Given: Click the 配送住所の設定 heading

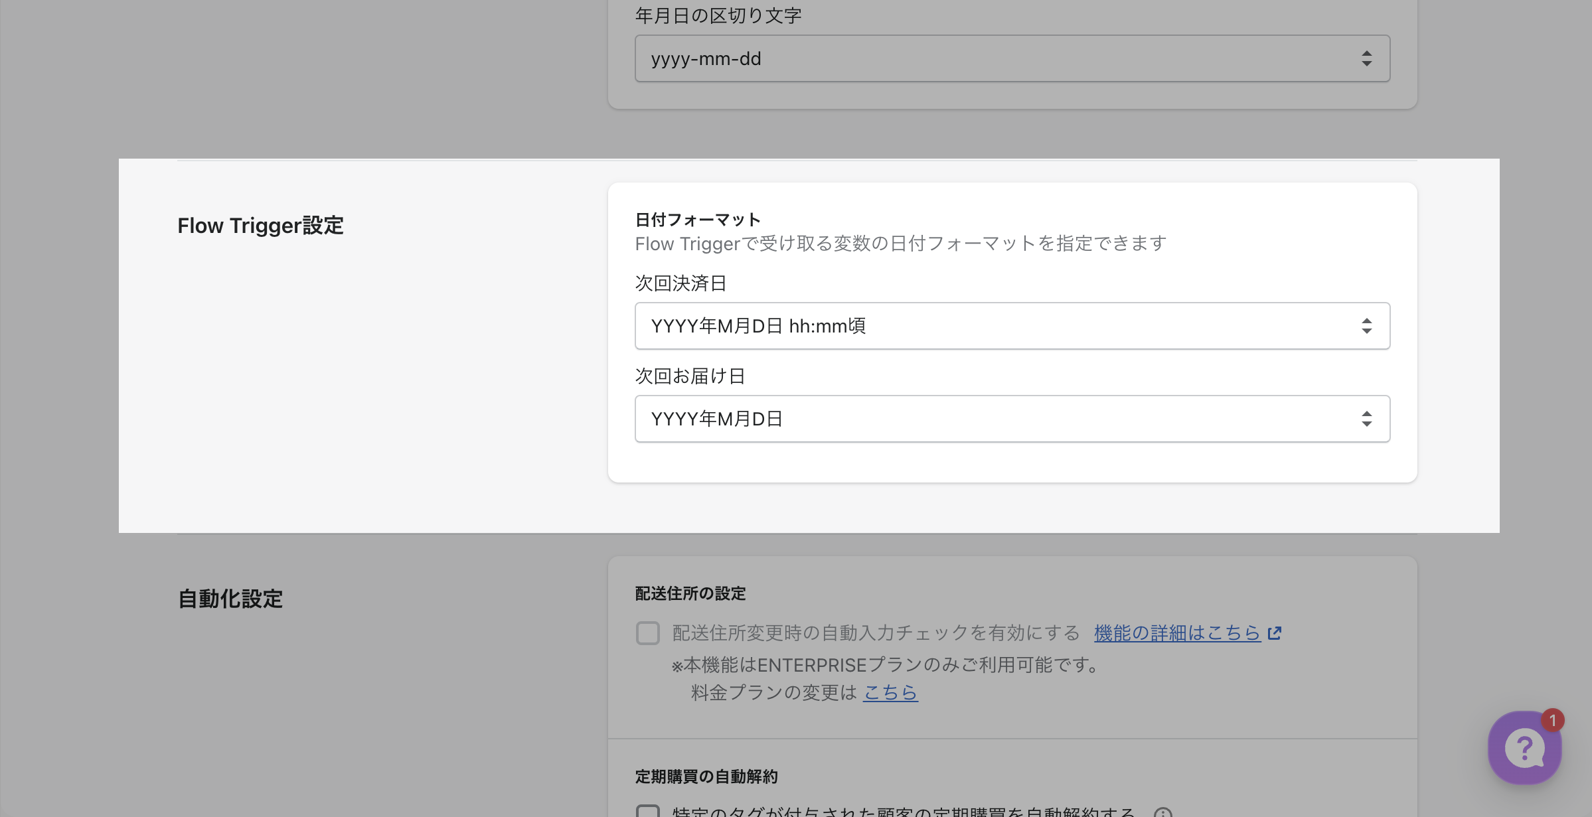Looking at the screenshot, I should [690, 593].
